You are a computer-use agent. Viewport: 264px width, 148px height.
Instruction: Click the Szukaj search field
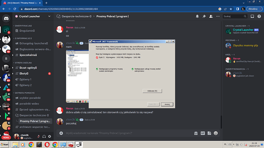pyautogui.click(x=235, y=16)
